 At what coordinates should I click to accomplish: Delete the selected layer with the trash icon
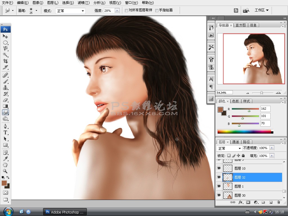pos(278,202)
